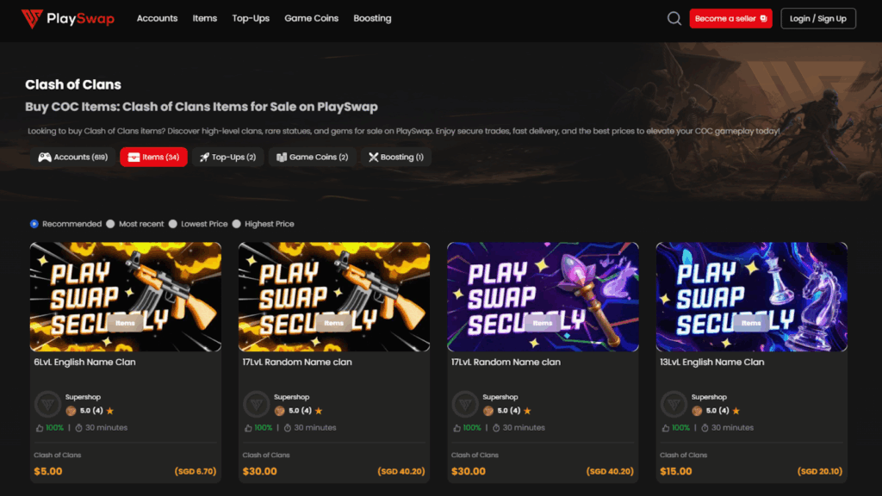The height and width of the screenshot is (496, 882).
Task: Click the Login / Sign Up button
Action: pos(817,18)
